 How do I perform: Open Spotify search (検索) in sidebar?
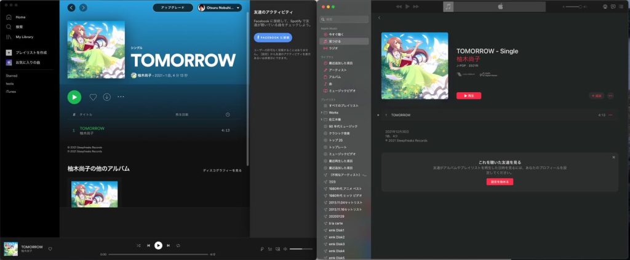(15, 27)
